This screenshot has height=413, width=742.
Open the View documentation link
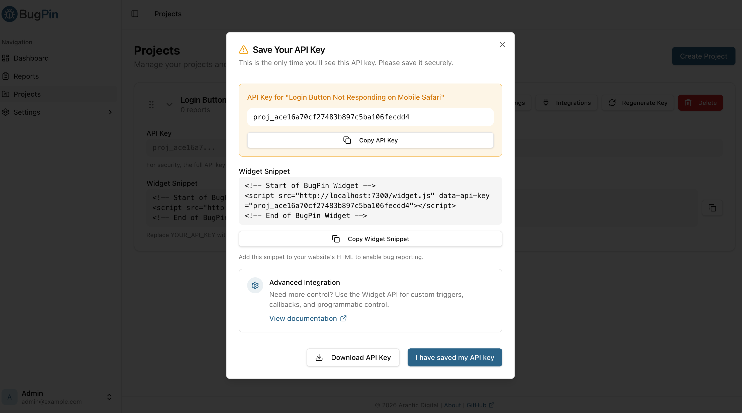pos(303,318)
